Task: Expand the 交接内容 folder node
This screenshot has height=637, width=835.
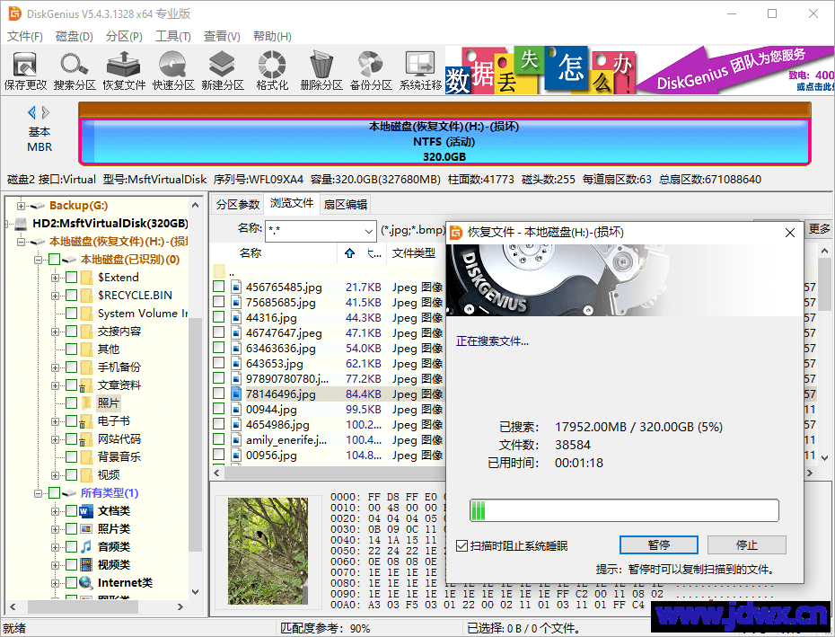Action: [55, 332]
